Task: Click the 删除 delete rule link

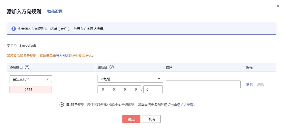Action: point(260,84)
